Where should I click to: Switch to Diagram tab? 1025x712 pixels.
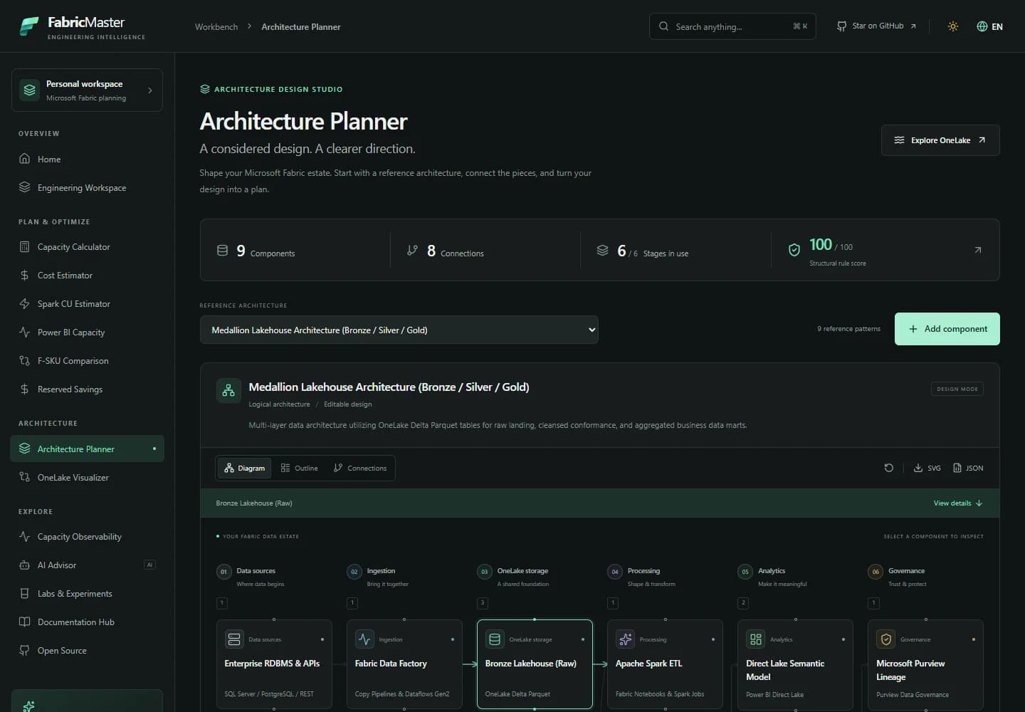(x=244, y=468)
